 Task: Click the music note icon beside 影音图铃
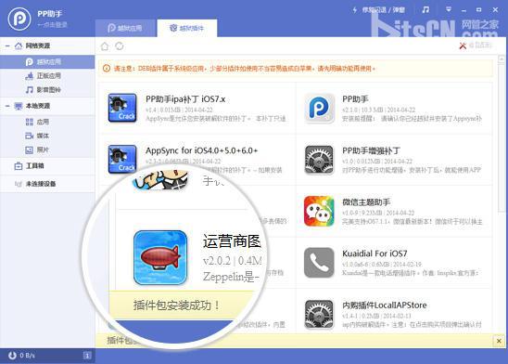tap(29, 90)
